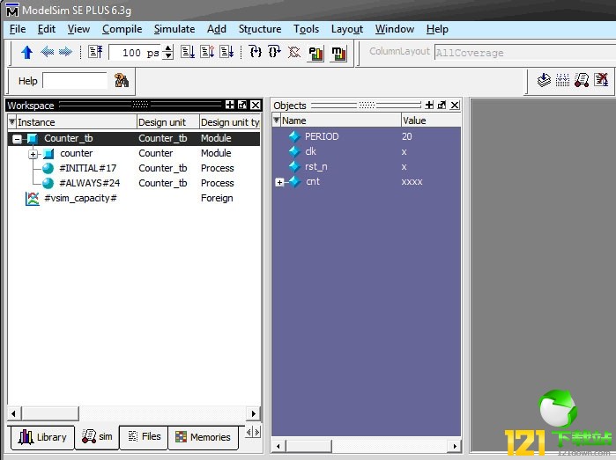The image size is (616, 460).
Task: Open the Structure menu
Action: (260, 29)
